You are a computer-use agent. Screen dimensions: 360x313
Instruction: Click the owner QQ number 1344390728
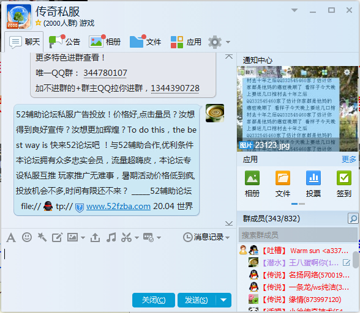pyautogui.click(x=175, y=88)
